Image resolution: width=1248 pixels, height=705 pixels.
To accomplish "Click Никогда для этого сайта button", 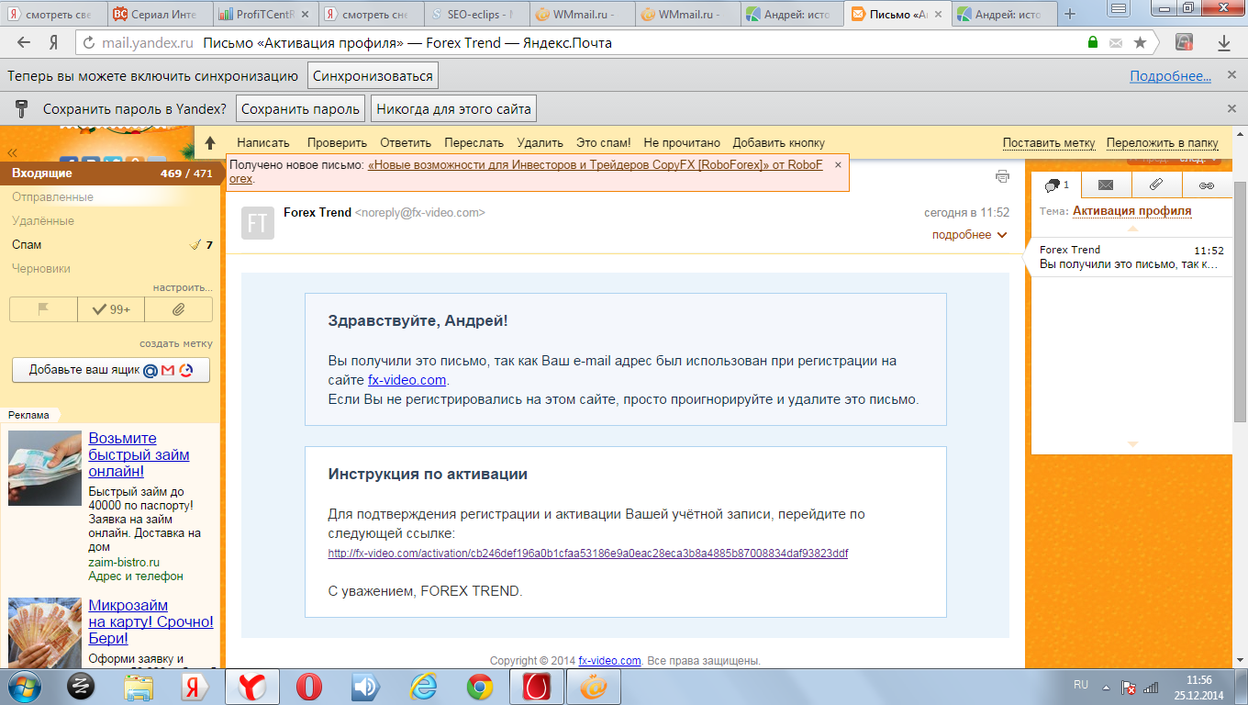I will click(x=453, y=108).
